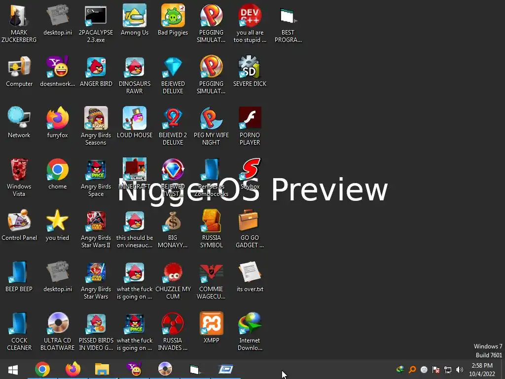Click the clapperboard taskbar icon

tap(195, 370)
